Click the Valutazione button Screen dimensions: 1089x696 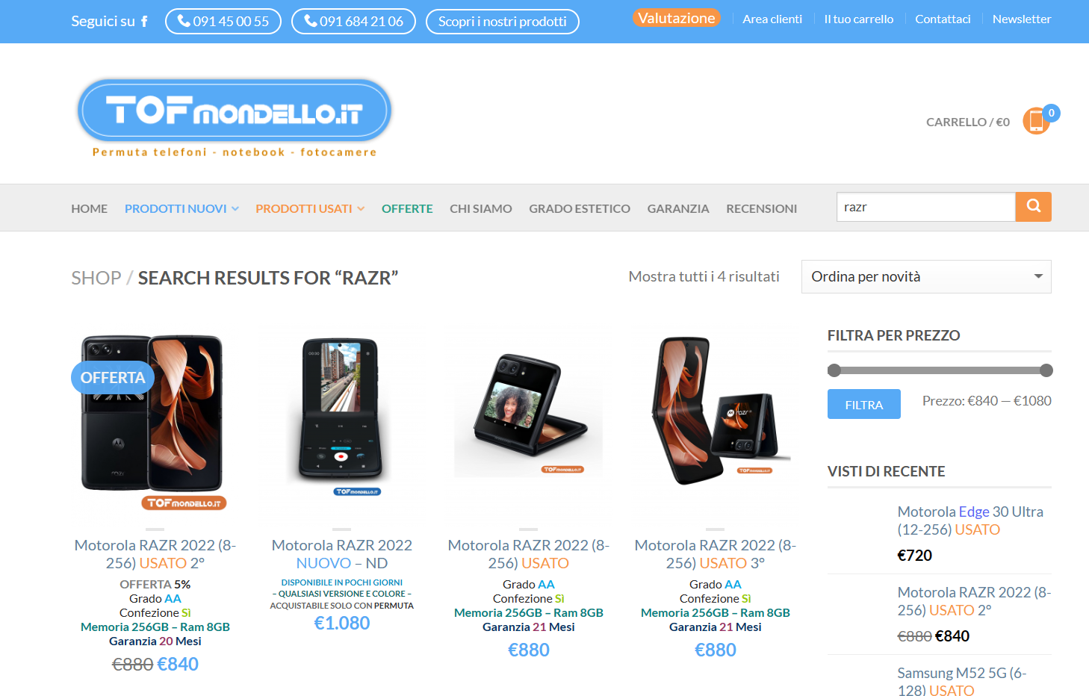[x=677, y=18]
